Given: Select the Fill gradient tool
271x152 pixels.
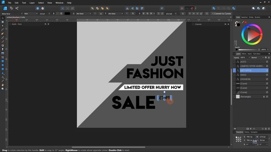Looking at the screenshot, I should (3, 46).
